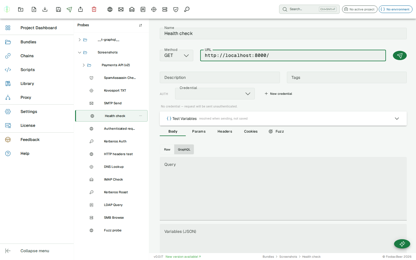
Task: Click the open envelope IMAP toolbar icon
Action: [132, 9]
